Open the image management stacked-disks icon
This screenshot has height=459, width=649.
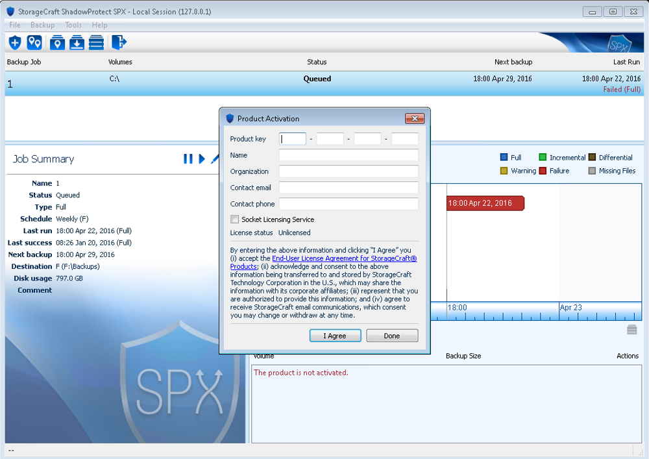[97, 42]
